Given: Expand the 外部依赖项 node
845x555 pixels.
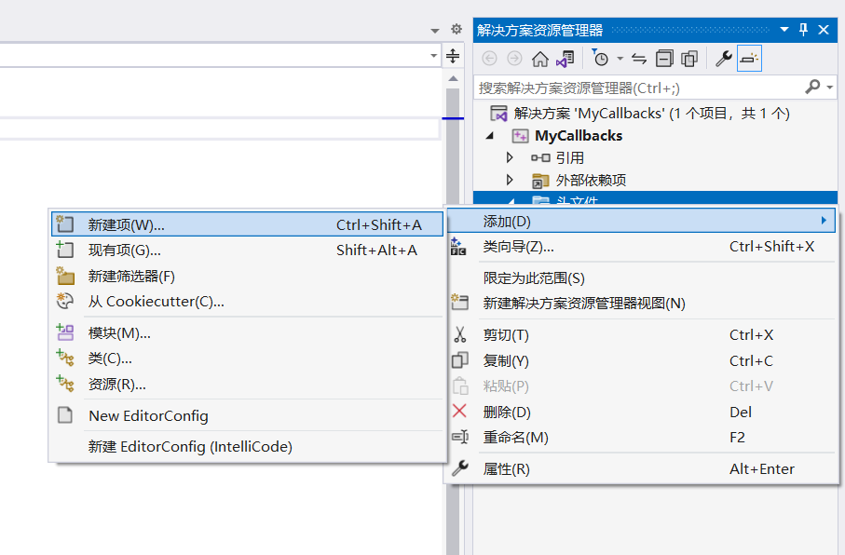Looking at the screenshot, I should click(510, 180).
